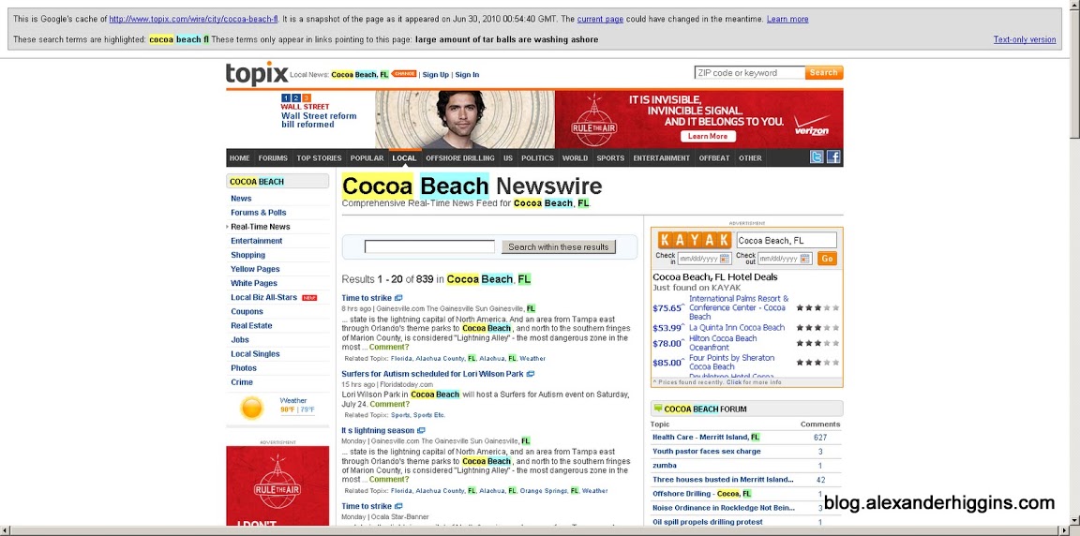Open new-window icon beside first Time to strike
The height and width of the screenshot is (536, 1080).
(x=398, y=298)
